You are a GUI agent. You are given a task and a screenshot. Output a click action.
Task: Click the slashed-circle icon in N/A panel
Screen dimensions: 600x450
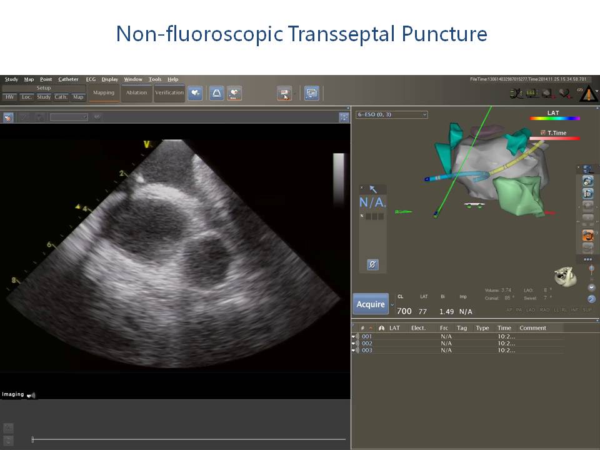click(x=372, y=264)
